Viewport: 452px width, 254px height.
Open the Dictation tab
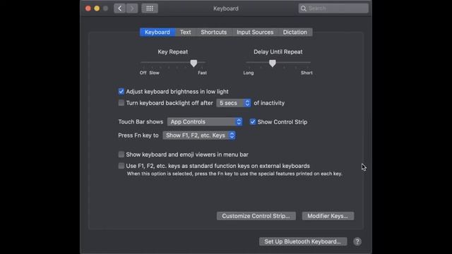click(x=295, y=32)
